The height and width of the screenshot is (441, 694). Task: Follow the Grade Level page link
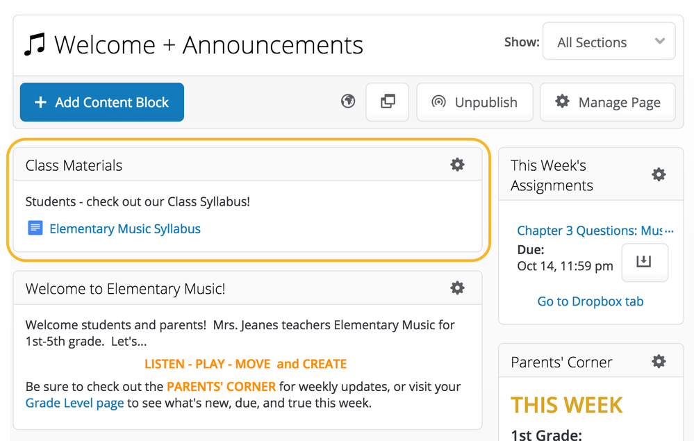coord(75,403)
